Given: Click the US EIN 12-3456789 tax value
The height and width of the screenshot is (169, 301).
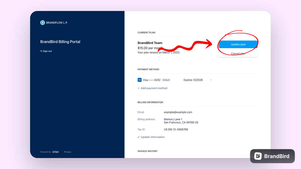Looking at the screenshot, I should [x=176, y=129].
